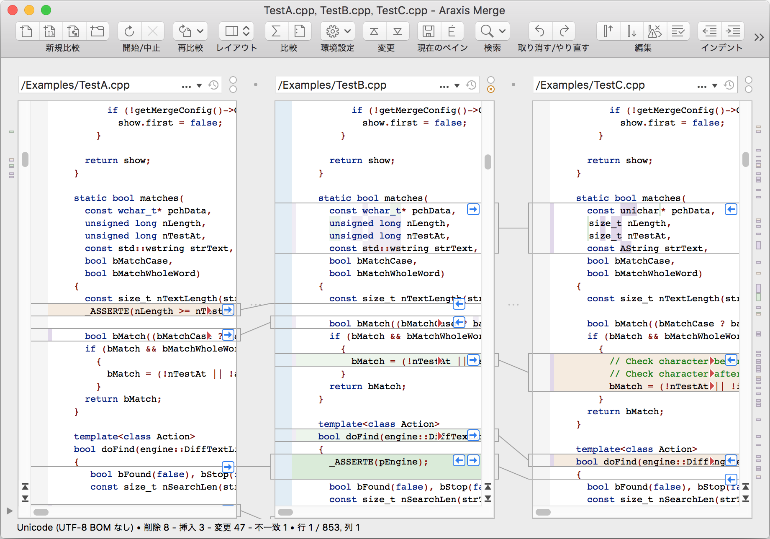Viewport: 770px width, 539px height.
Task: Select top radio button beside TestC.cpp
Action: tap(749, 80)
